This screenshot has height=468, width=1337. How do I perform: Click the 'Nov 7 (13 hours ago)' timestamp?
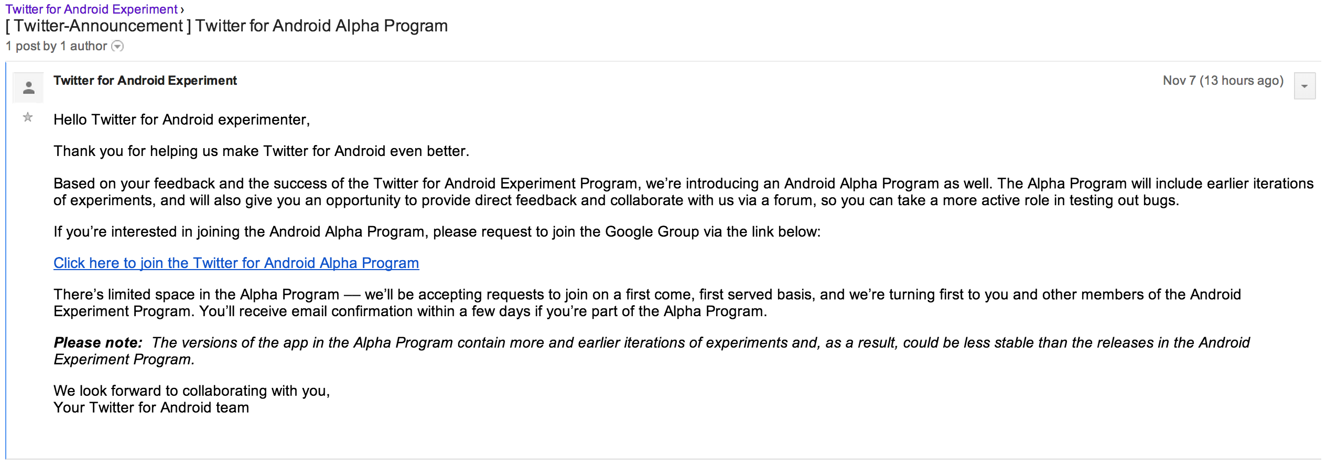(x=1223, y=81)
